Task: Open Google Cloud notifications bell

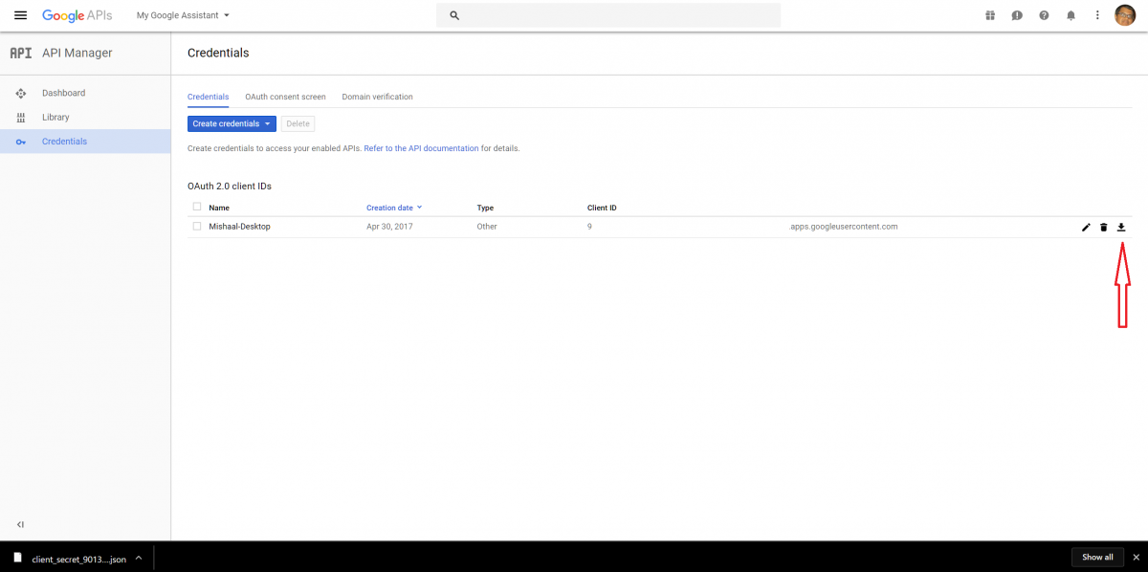Action: (x=1071, y=14)
